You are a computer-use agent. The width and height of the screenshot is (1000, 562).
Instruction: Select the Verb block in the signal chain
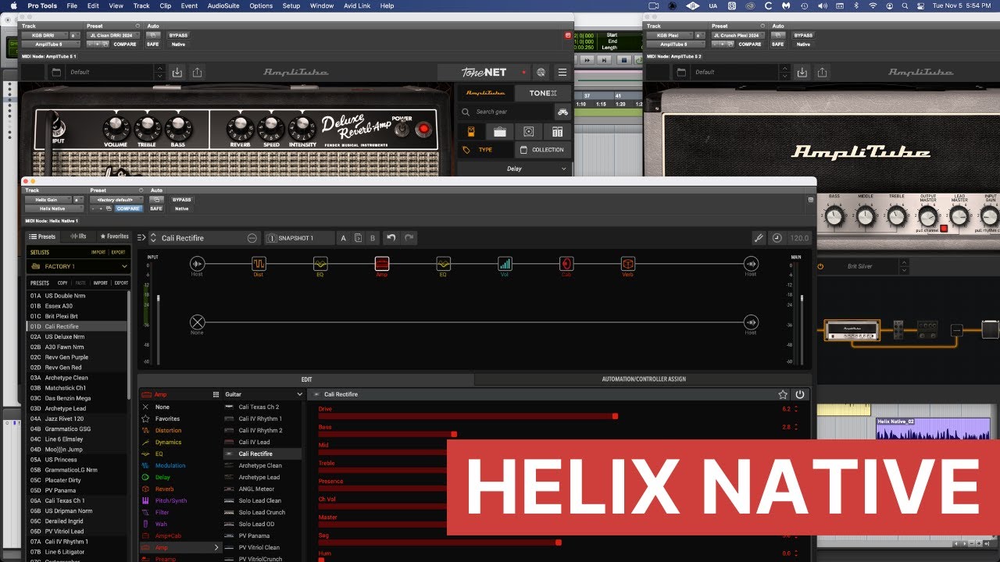[628, 264]
